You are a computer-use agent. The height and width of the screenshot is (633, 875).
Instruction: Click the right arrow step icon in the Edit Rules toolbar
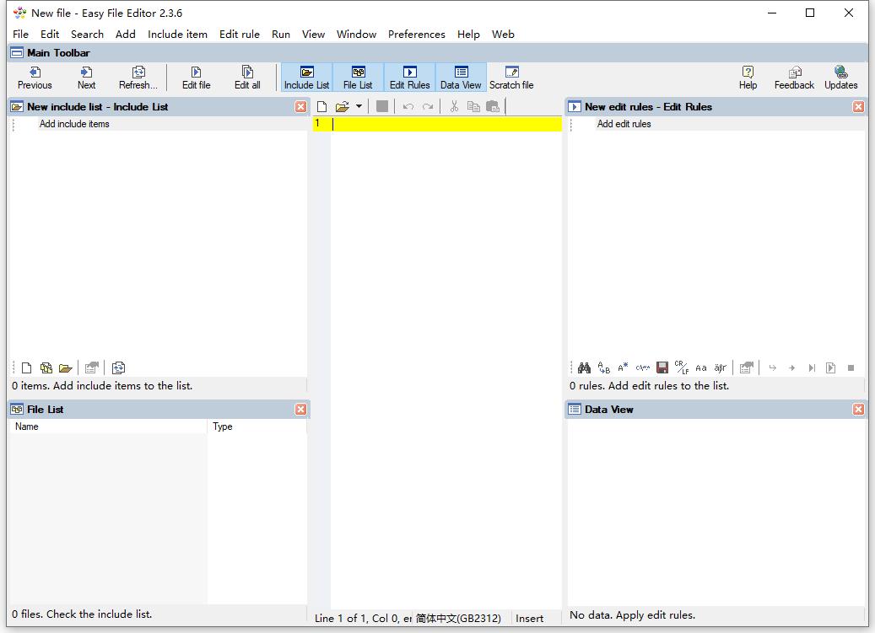click(791, 367)
